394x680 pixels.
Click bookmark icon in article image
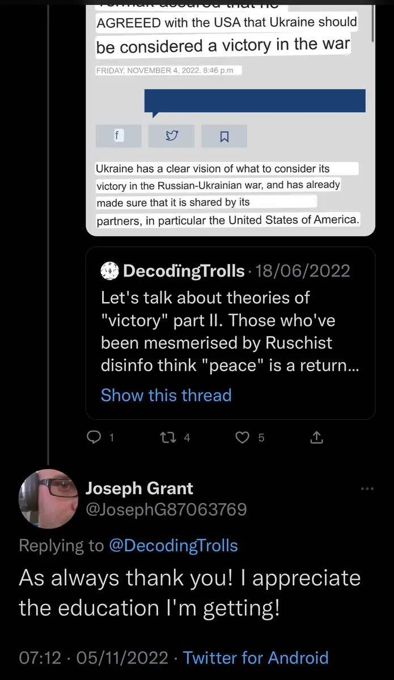[x=224, y=137]
